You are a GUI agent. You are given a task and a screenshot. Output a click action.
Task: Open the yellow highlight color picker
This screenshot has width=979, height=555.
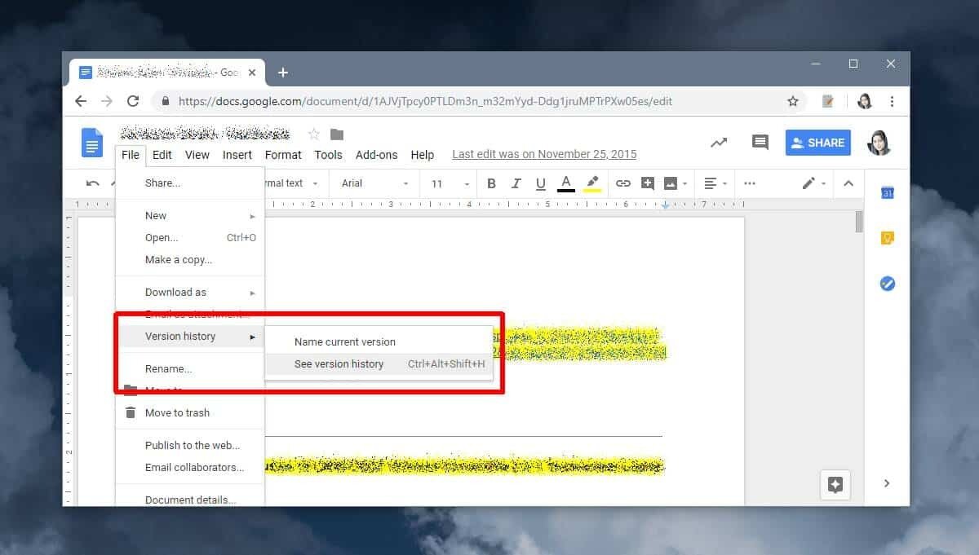(x=592, y=183)
